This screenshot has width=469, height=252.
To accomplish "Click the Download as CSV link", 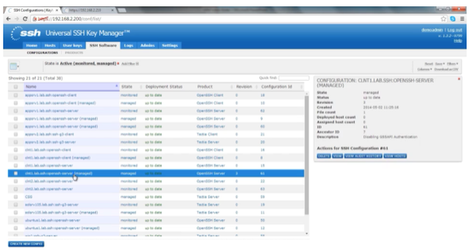I will [x=446, y=69].
